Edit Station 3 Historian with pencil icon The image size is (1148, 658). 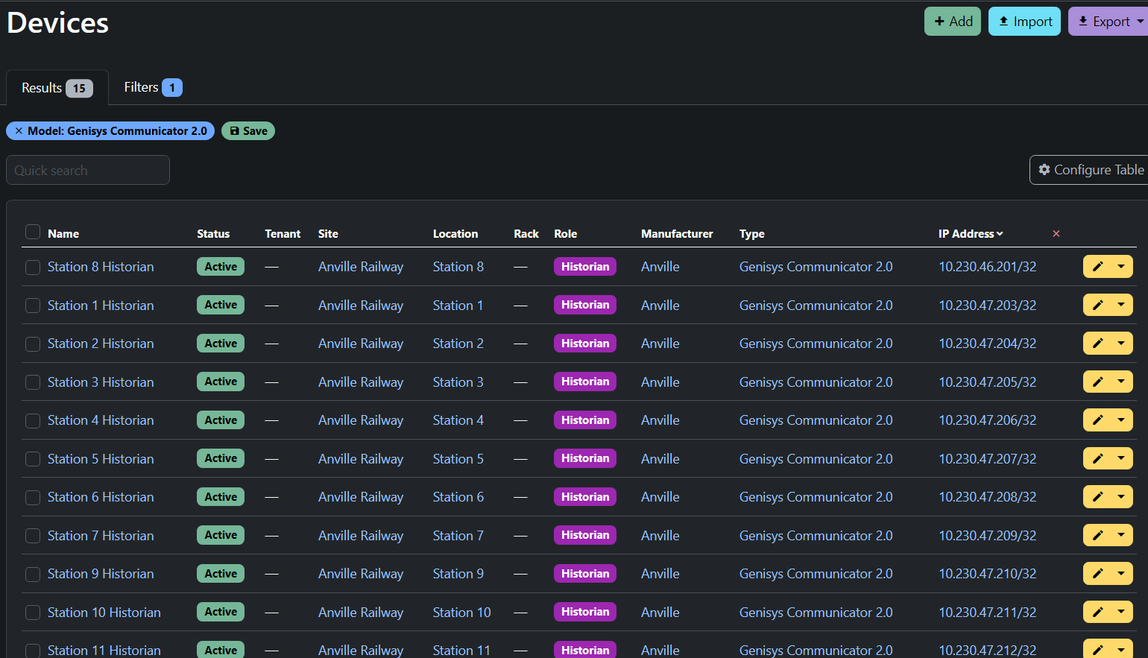click(1097, 382)
